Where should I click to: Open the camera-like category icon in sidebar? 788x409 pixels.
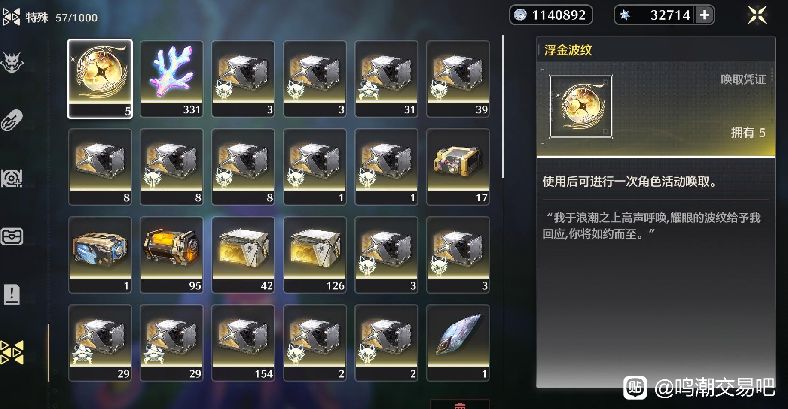click(x=12, y=178)
